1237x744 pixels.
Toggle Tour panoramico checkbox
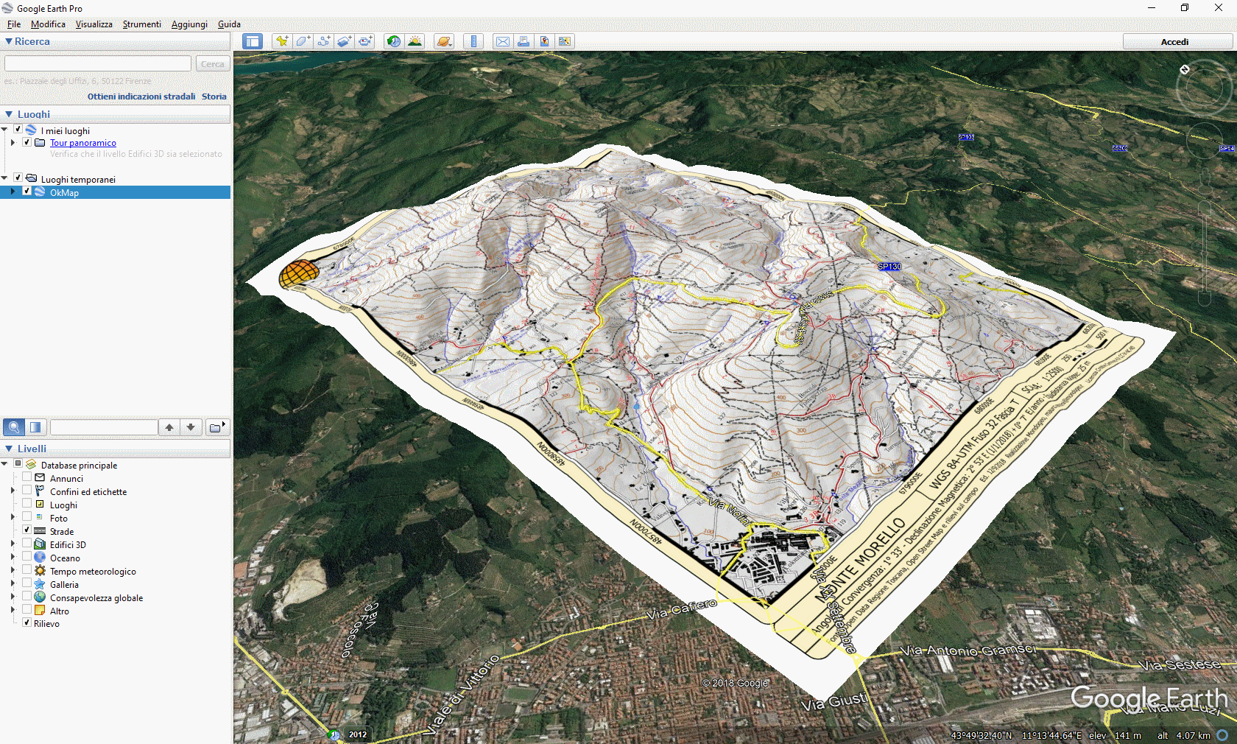click(x=27, y=142)
